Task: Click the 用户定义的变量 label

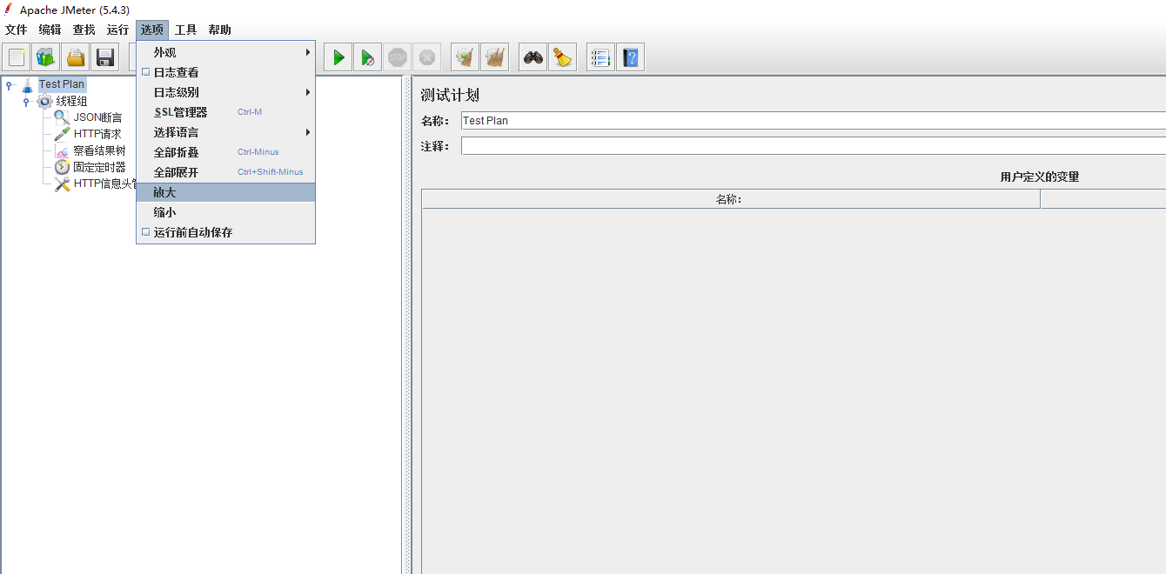Action: [x=1040, y=177]
